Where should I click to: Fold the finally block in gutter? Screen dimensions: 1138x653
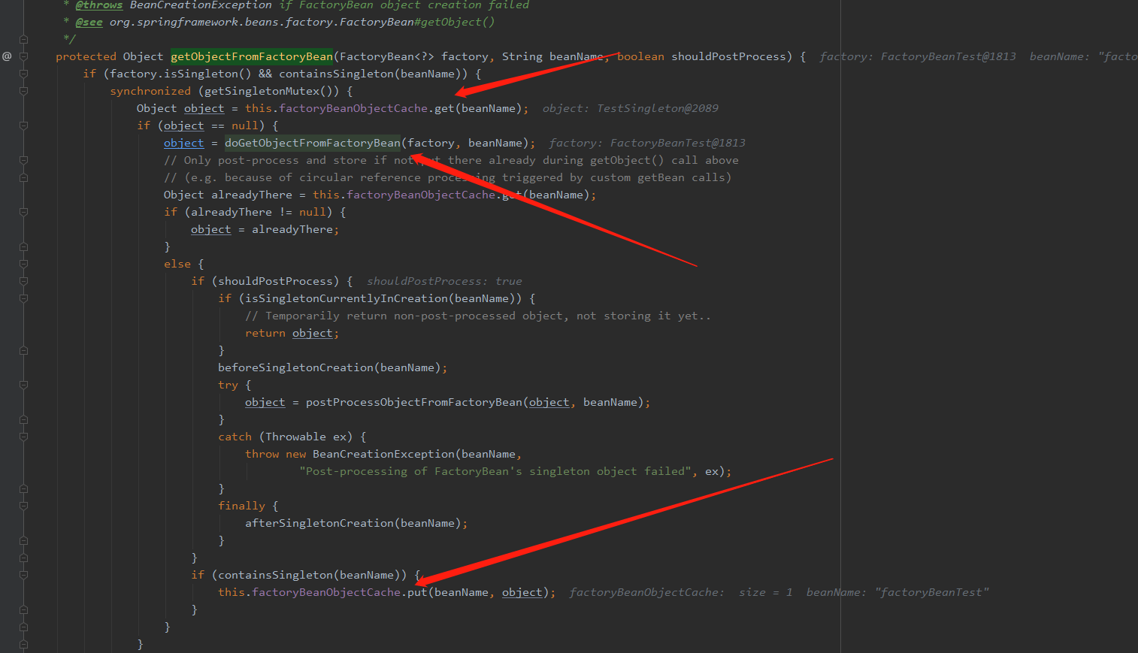tap(23, 506)
